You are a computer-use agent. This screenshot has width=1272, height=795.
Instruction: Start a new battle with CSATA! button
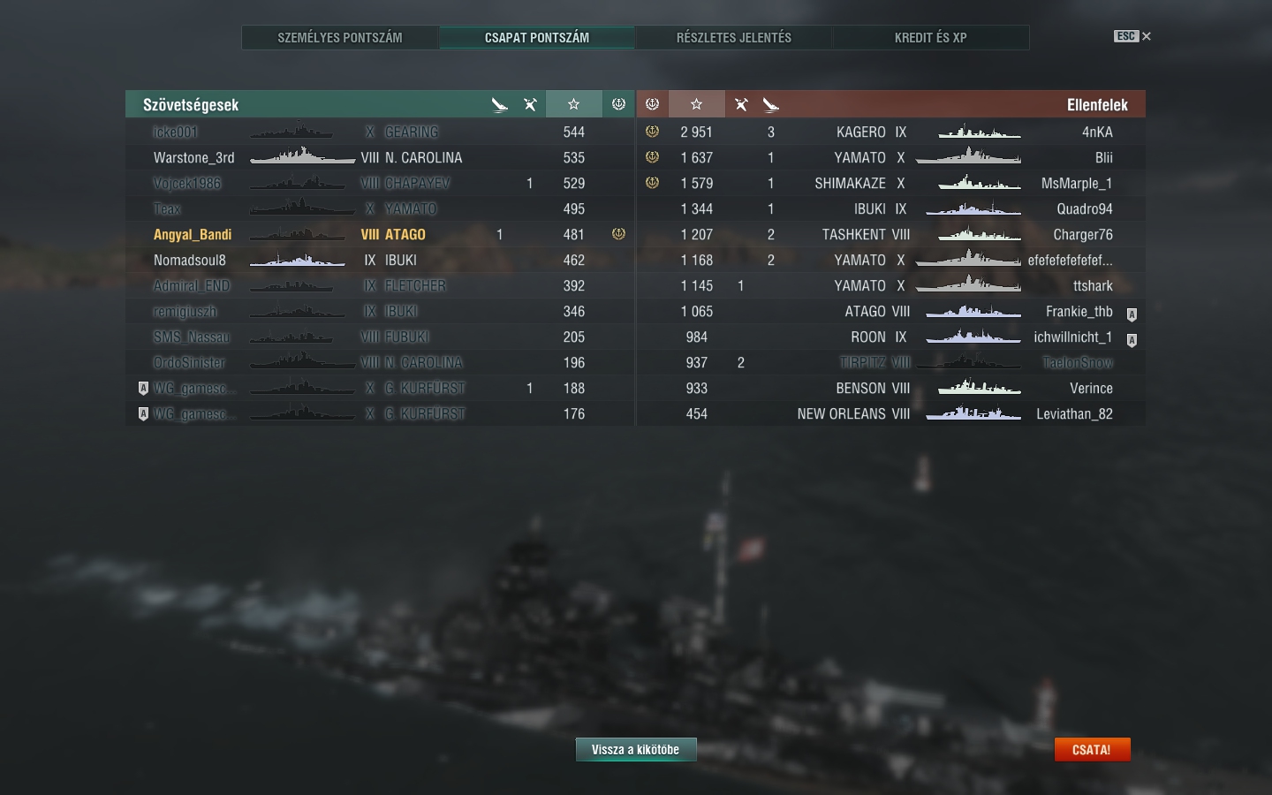click(1092, 750)
